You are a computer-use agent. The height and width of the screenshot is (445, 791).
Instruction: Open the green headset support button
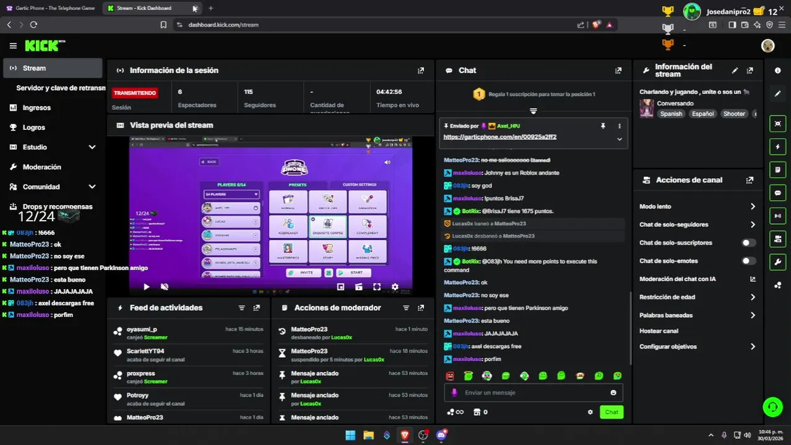[772, 407]
